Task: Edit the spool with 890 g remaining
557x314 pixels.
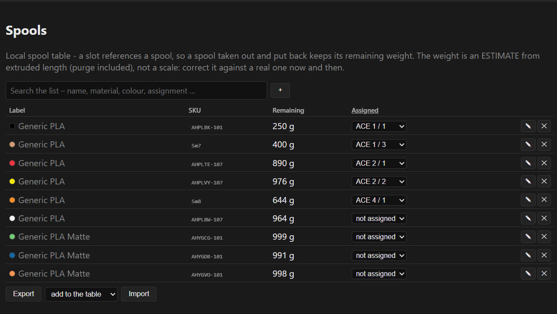Action: (x=528, y=163)
